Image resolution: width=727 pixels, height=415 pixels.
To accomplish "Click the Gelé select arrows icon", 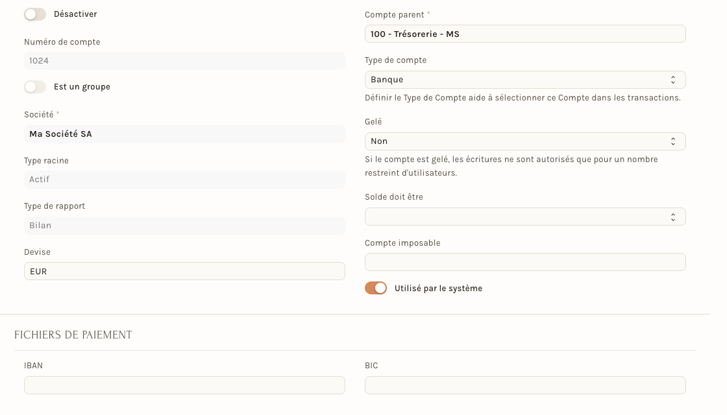I will click(672, 142).
